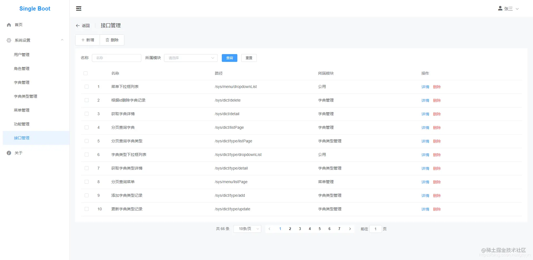Screen dimensions: 533x260
Task: Open 首页 in the sidebar
Action: coord(35,25)
